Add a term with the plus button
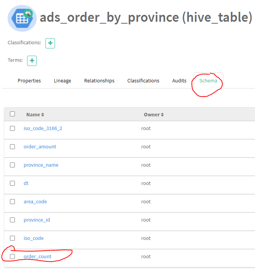This screenshot has width=255, height=275. 32,61
